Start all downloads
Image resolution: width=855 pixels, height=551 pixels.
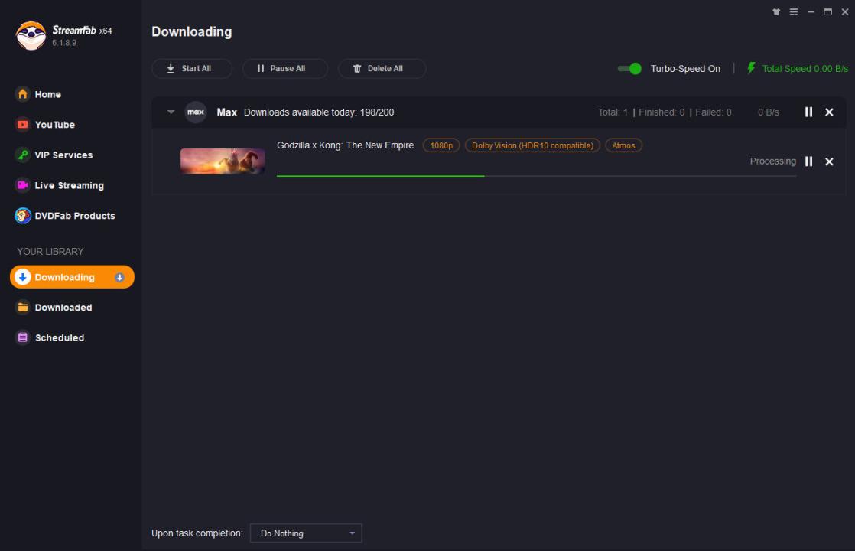(192, 68)
